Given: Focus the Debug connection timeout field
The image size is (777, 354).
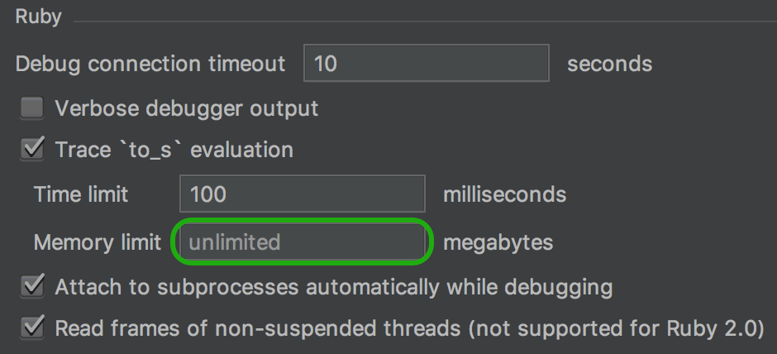Looking at the screenshot, I should 427,63.
